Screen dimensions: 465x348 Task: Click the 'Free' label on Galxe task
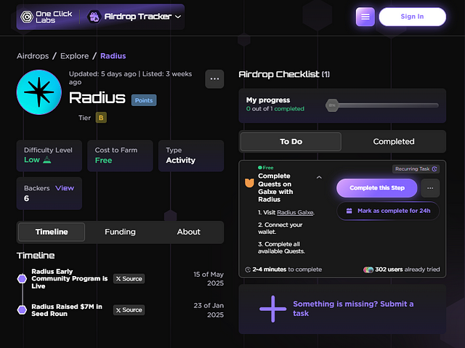click(266, 168)
